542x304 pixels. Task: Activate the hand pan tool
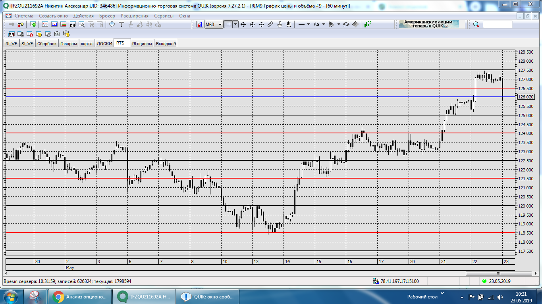289,25
